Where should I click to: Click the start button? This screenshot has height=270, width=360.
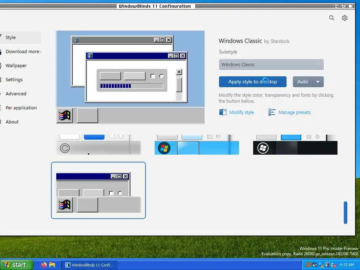coord(17,265)
